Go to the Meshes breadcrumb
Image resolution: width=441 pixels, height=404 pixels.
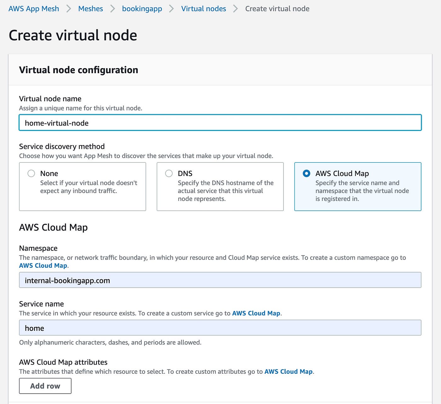coord(90,9)
